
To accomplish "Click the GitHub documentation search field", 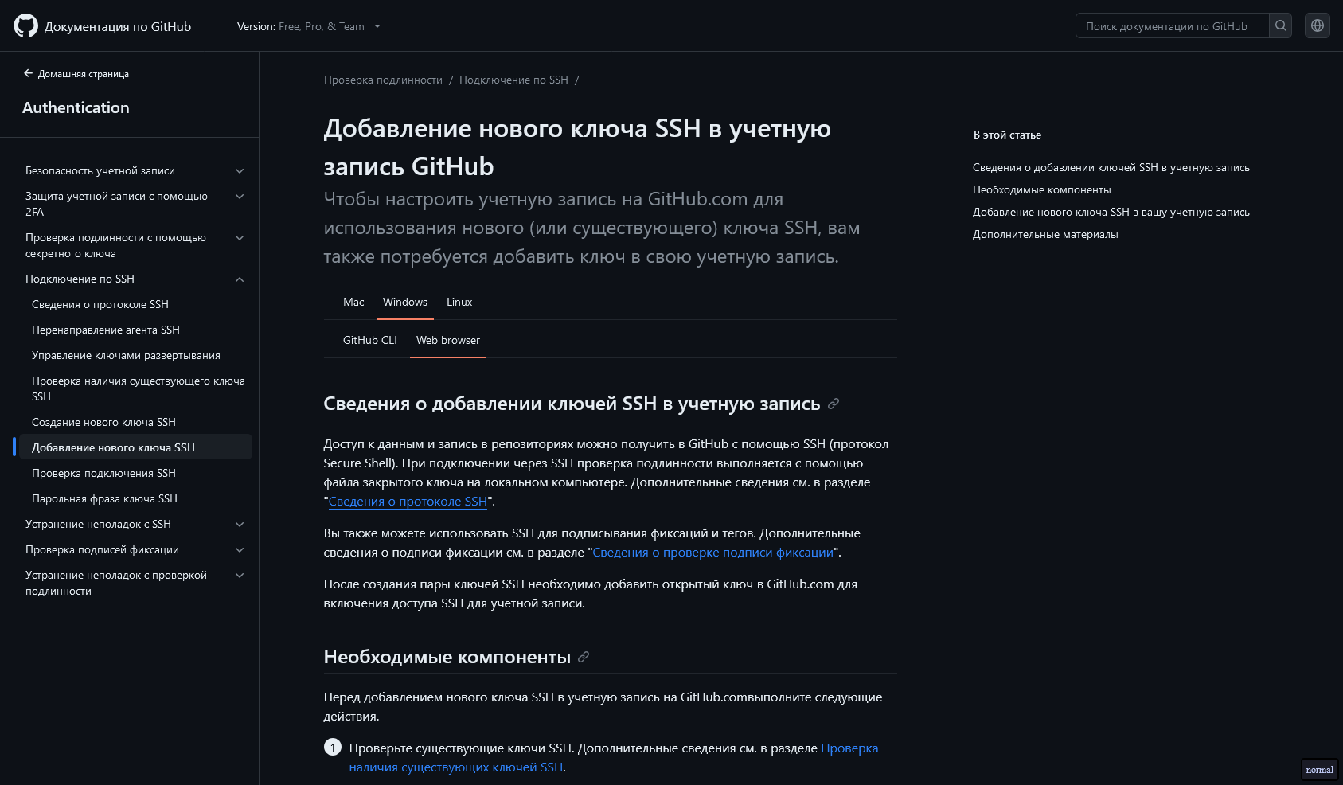I will pos(1172,25).
